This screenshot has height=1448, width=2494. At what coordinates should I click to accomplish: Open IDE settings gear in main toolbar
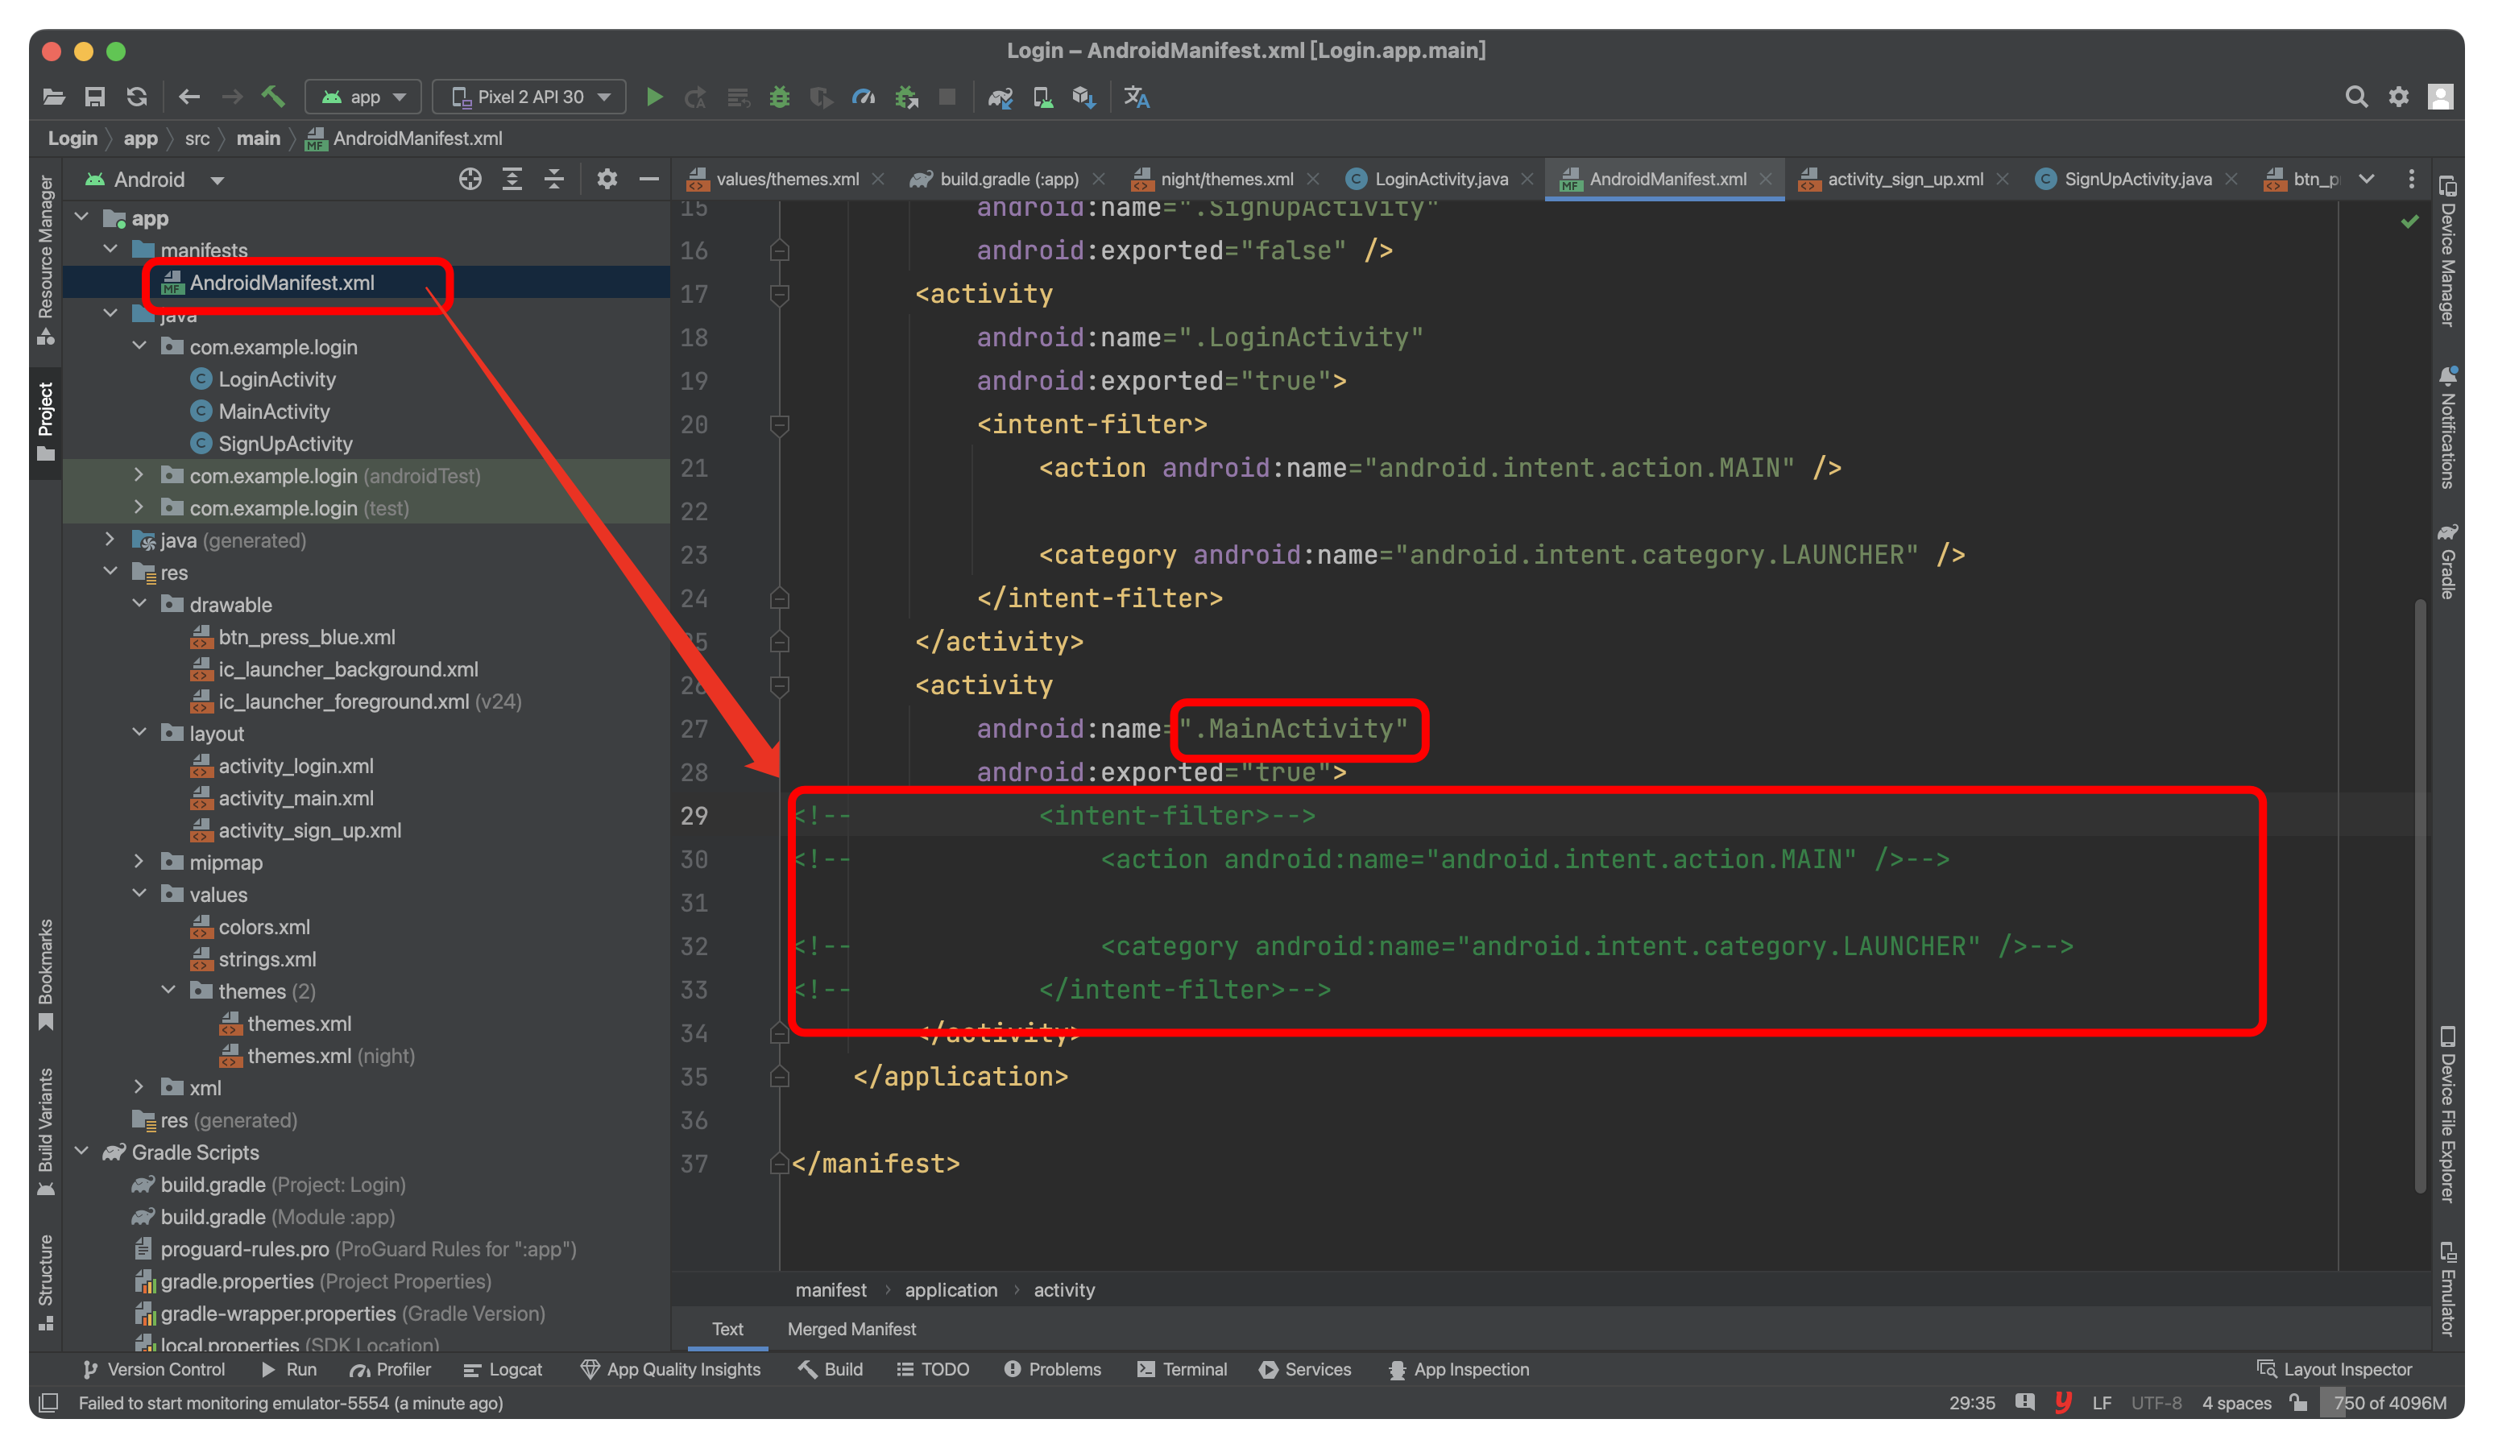pyautogui.click(x=2398, y=97)
